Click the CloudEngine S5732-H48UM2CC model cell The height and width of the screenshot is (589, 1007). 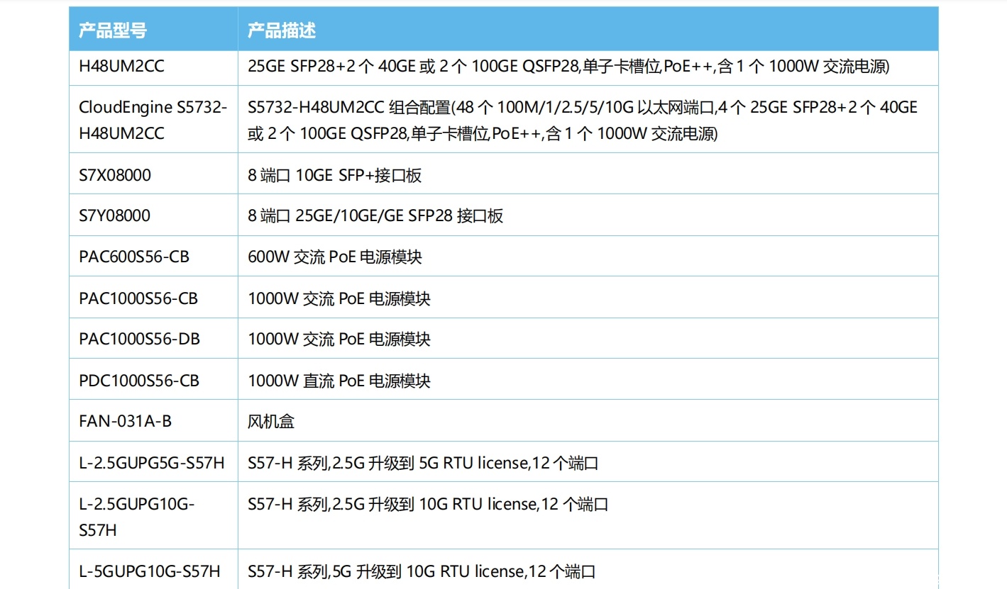point(153,120)
